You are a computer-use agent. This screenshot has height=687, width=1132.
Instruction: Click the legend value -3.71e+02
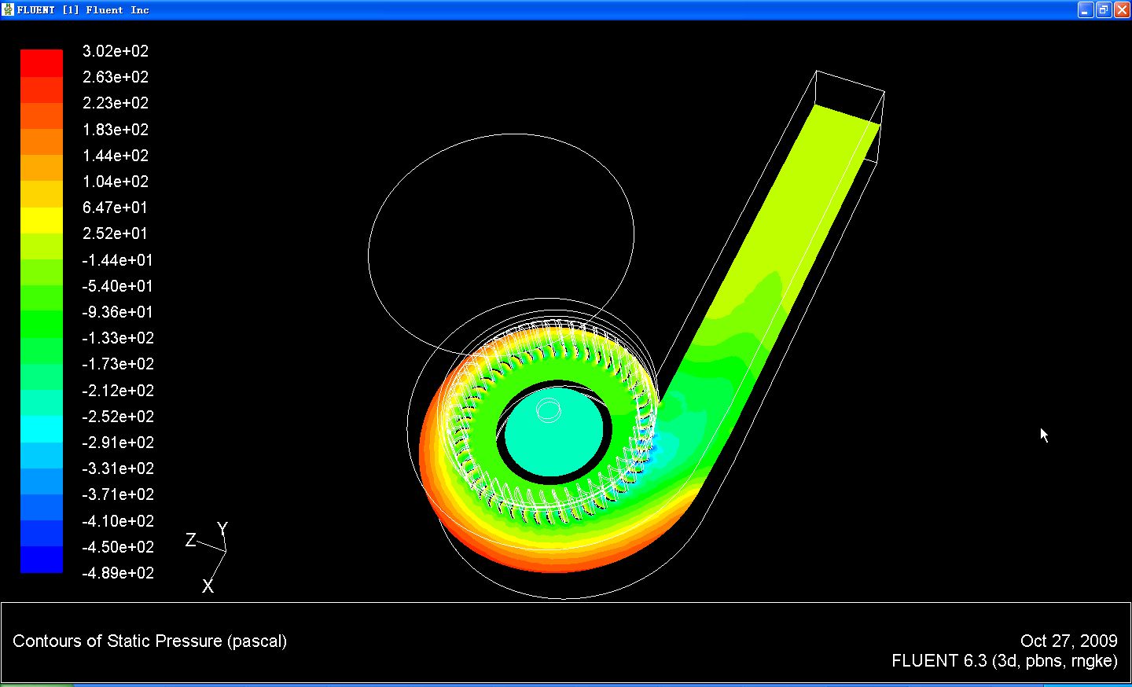click(118, 494)
